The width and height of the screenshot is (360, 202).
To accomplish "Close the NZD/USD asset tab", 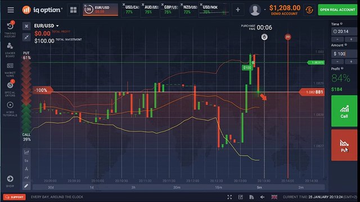I will (x=182, y=4).
